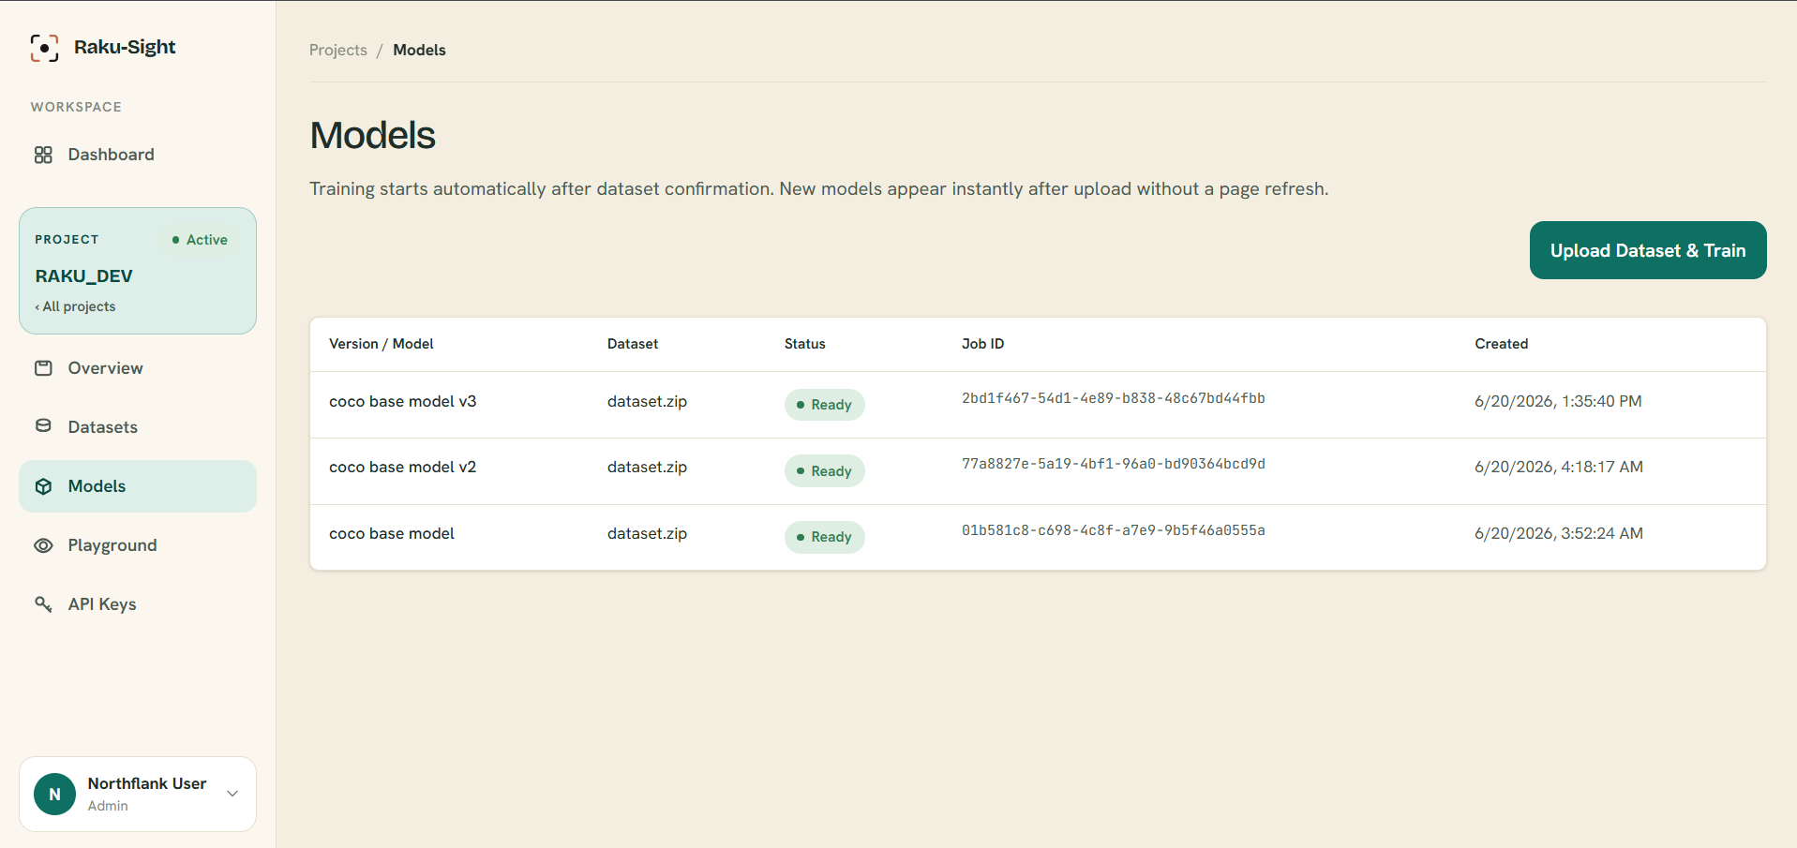The width and height of the screenshot is (1797, 848).
Task: Select the Models sidebar item
Action: click(138, 486)
